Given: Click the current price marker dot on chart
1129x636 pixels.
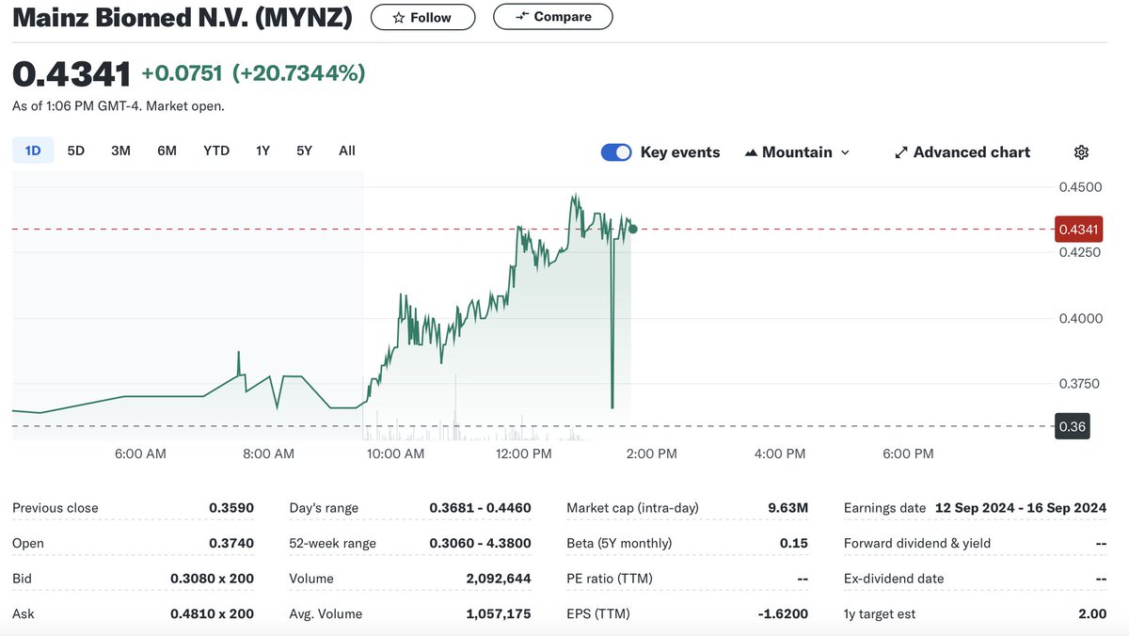Looking at the screenshot, I should point(633,229).
